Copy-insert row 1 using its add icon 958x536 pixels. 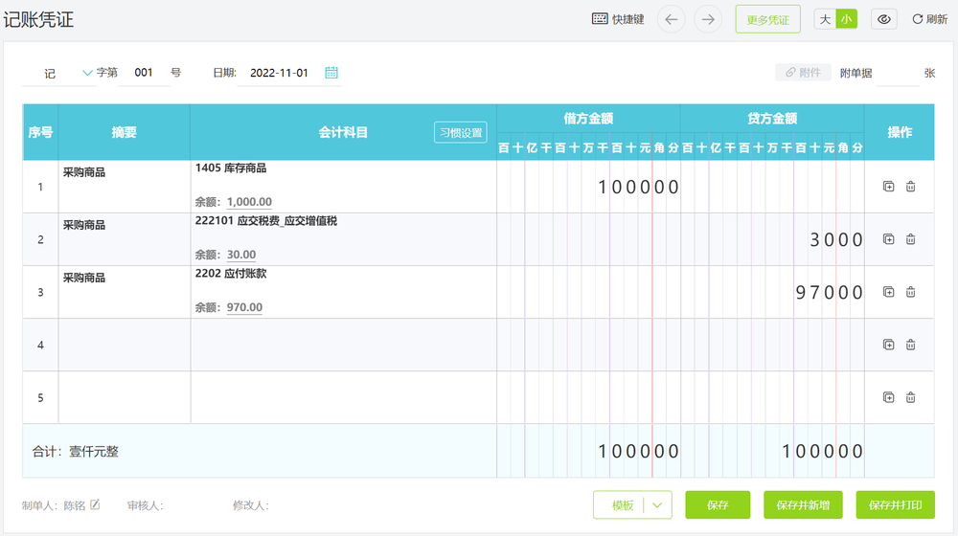coord(888,187)
